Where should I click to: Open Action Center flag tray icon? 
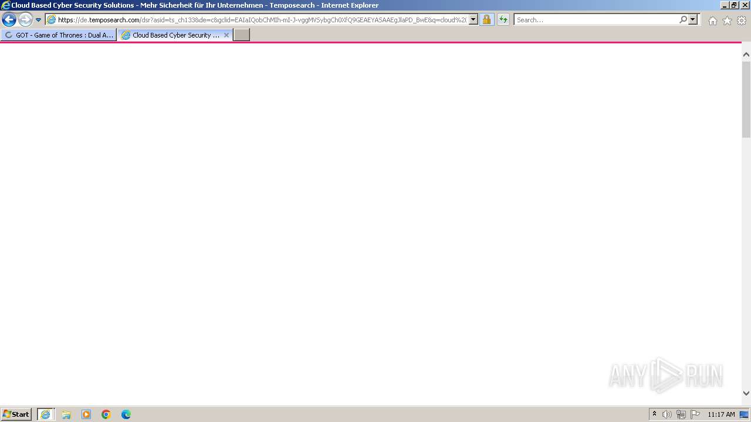click(x=695, y=414)
